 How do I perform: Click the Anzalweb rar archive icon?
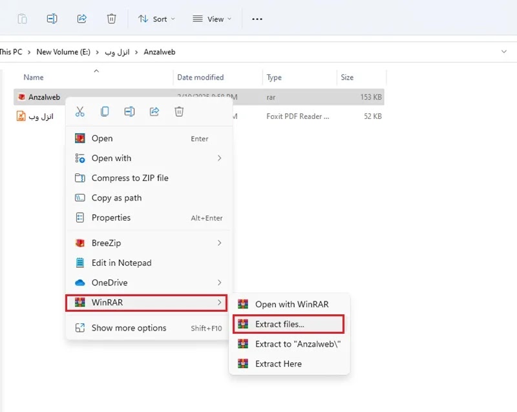coord(21,97)
